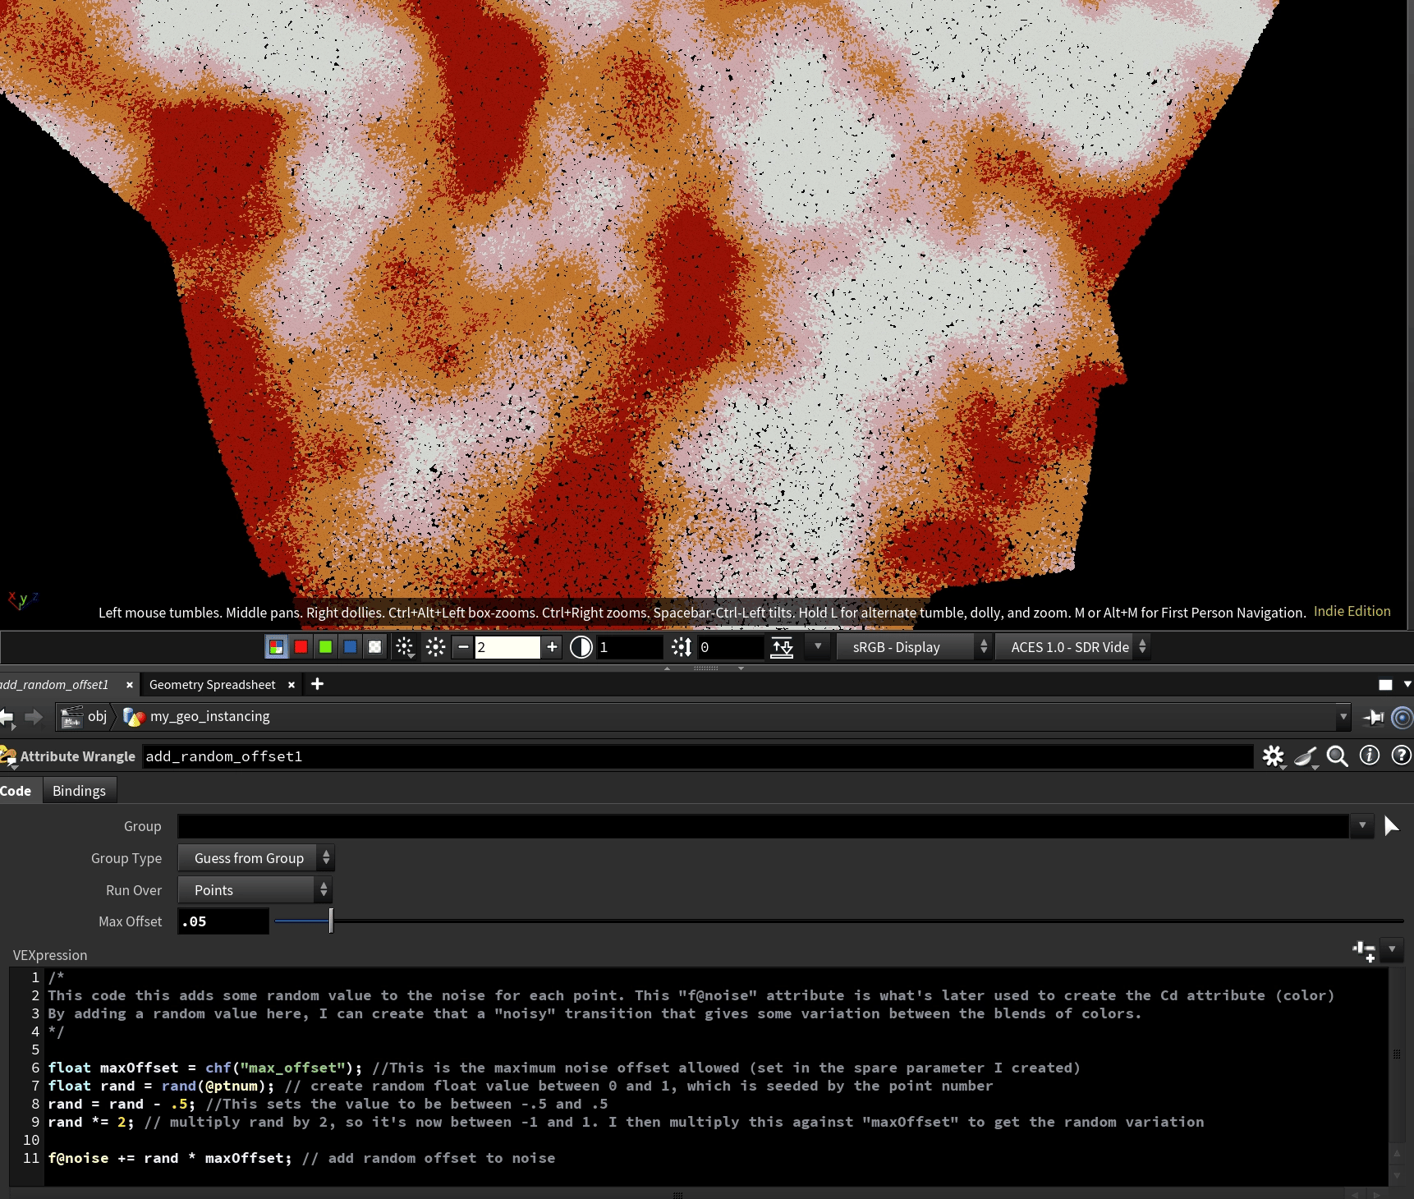The height and width of the screenshot is (1199, 1414).
Task: Click the plus button to add a new pane tab
Action: pos(318,684)
